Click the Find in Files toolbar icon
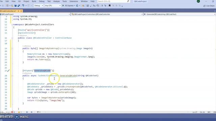 coord(83,6)
